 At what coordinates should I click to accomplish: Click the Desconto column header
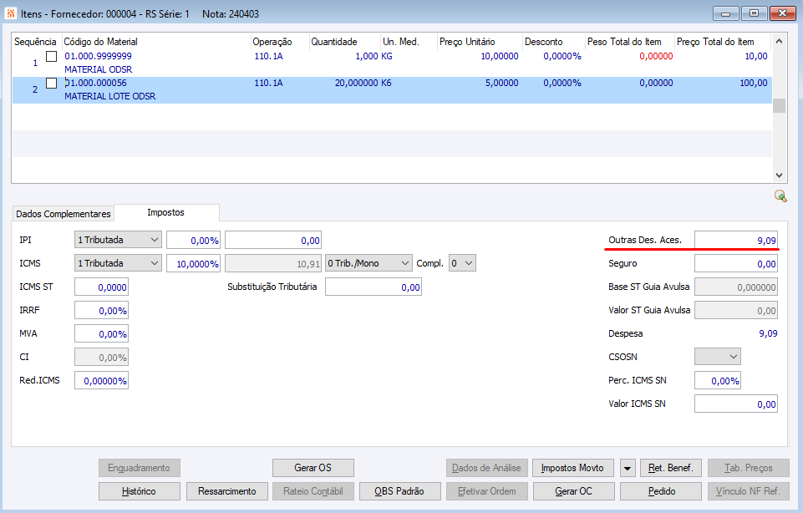coord(554,42)
